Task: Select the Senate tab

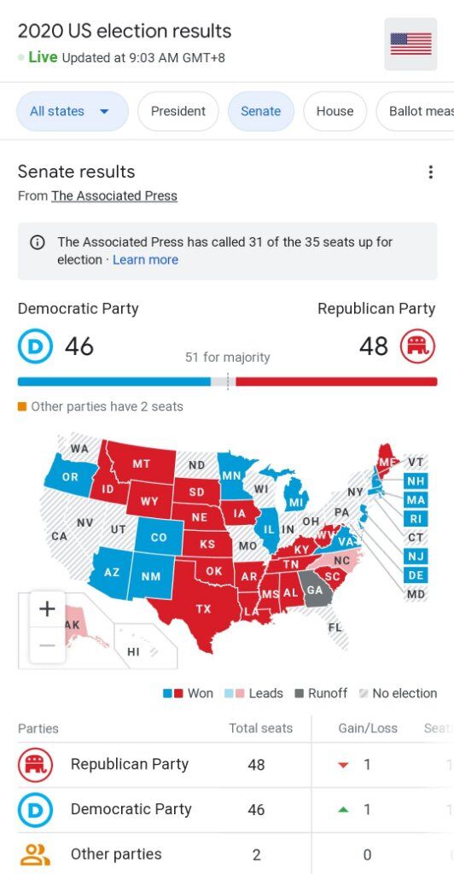Action: tap(260, 111)
